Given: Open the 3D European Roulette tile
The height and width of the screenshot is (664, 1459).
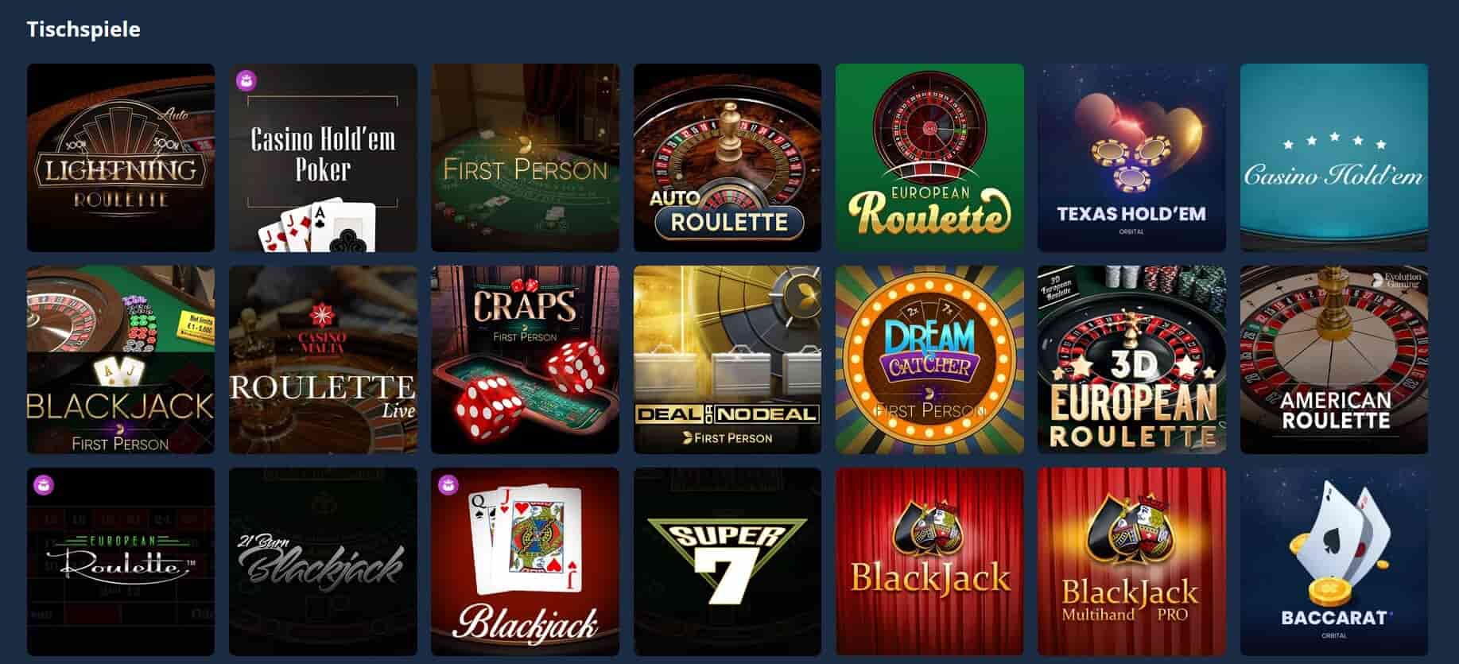Looking at the screenshot, I should click(1131, 359).
